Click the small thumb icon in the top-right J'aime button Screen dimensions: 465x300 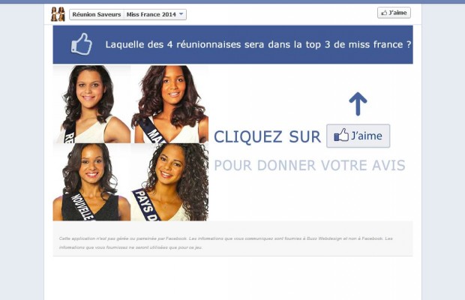pyautogui.click(x=384, y=13)
